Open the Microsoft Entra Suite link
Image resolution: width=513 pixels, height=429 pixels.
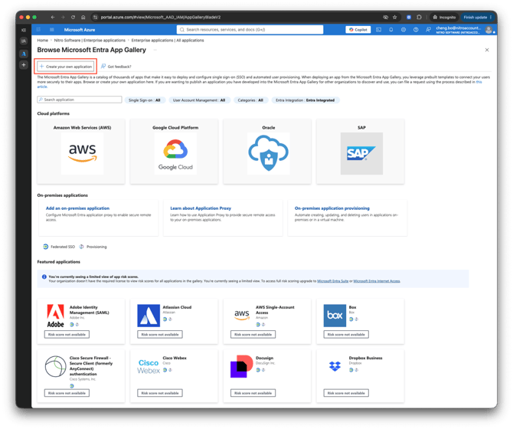click(x=333, y=281)
